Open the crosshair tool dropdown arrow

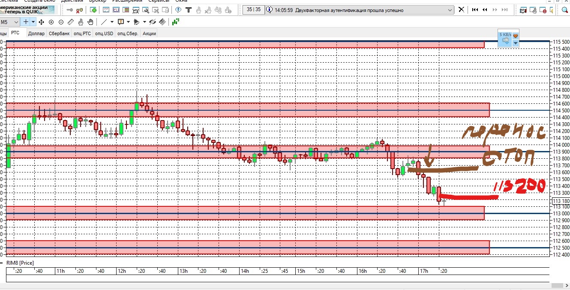[33, 22]
